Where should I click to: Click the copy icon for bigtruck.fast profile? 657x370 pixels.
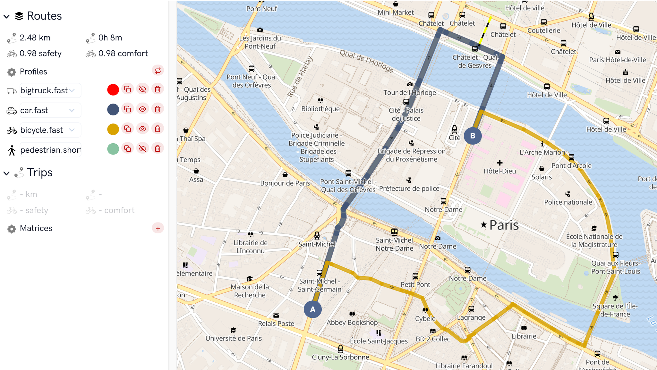click(x=128, y=89)
